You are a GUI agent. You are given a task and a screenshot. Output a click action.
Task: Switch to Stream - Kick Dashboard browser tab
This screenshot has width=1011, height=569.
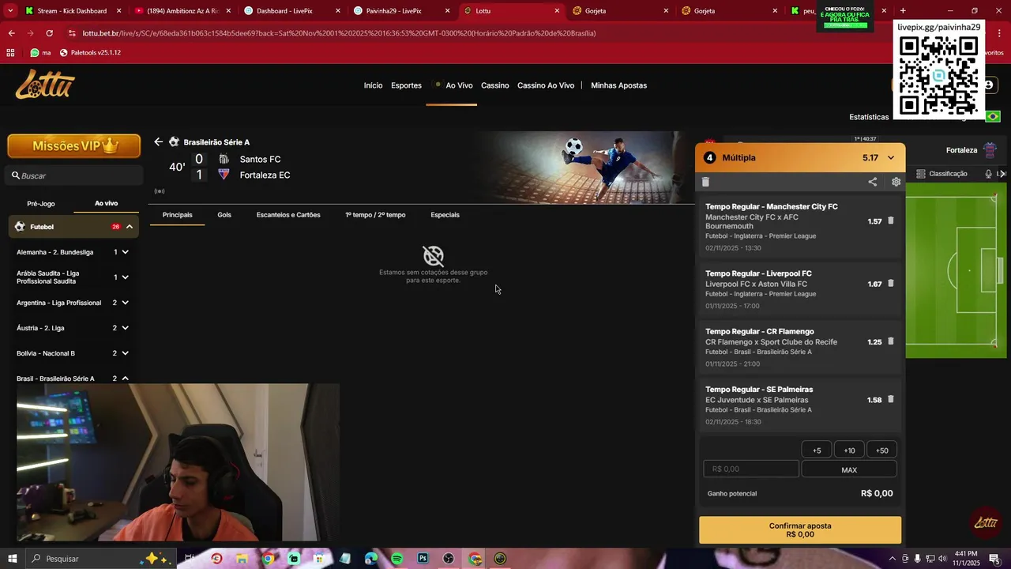pos(72,11)
